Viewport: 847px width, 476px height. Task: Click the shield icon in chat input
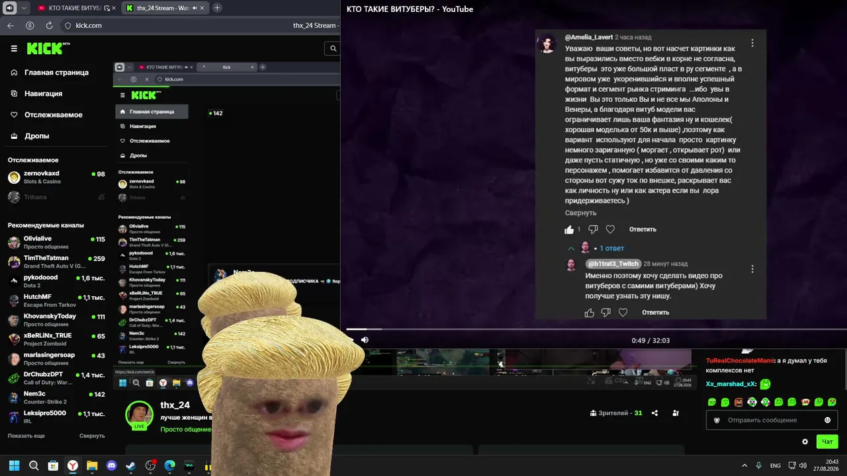716,420
